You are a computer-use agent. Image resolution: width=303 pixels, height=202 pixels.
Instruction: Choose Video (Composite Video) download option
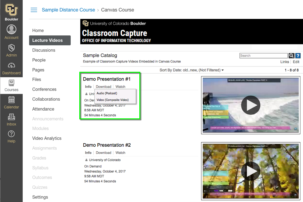pos(113,100)
